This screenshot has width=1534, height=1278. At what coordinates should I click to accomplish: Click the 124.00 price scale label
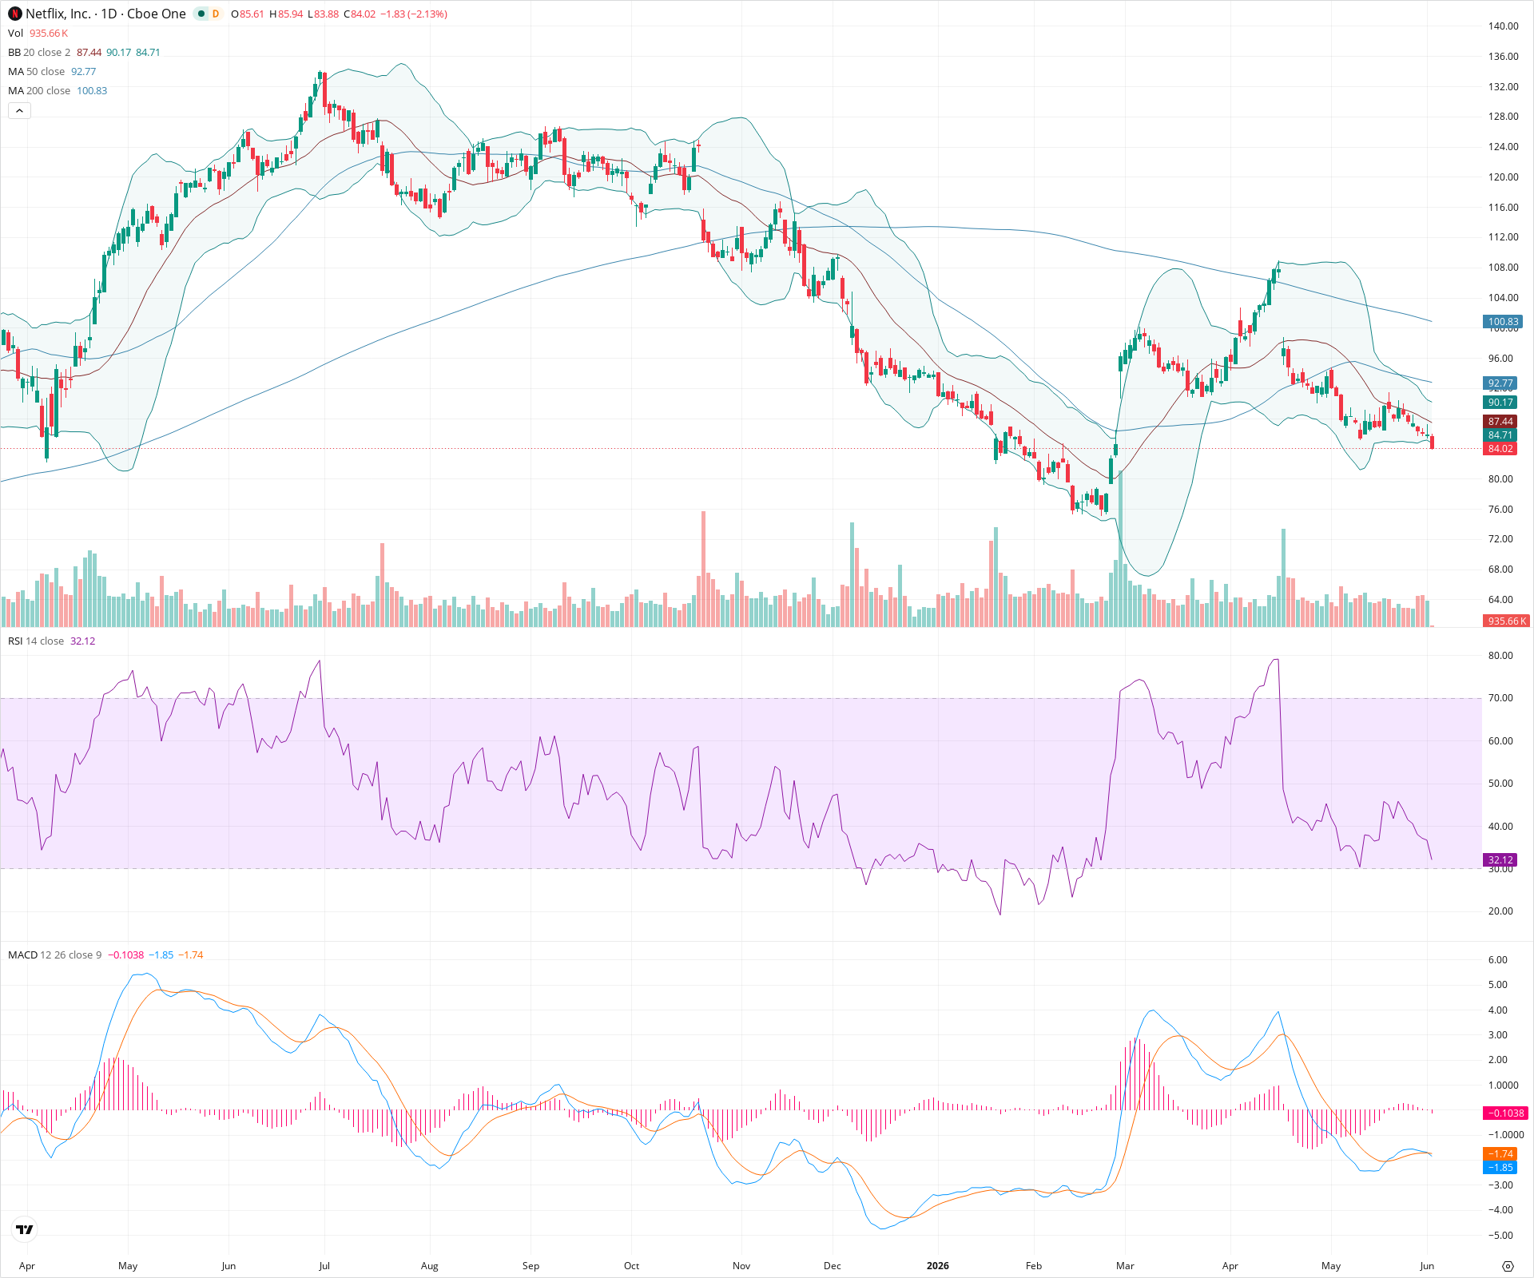[x=1503, y=147]
